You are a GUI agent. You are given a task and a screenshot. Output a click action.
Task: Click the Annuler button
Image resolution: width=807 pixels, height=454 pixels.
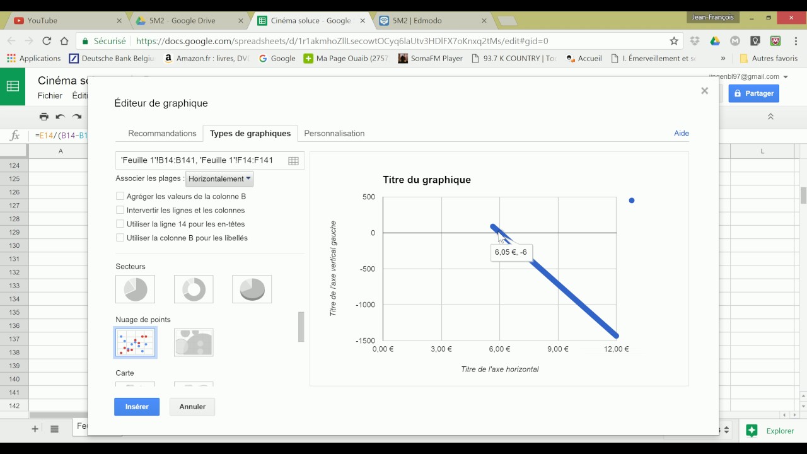tap(192, 407)
